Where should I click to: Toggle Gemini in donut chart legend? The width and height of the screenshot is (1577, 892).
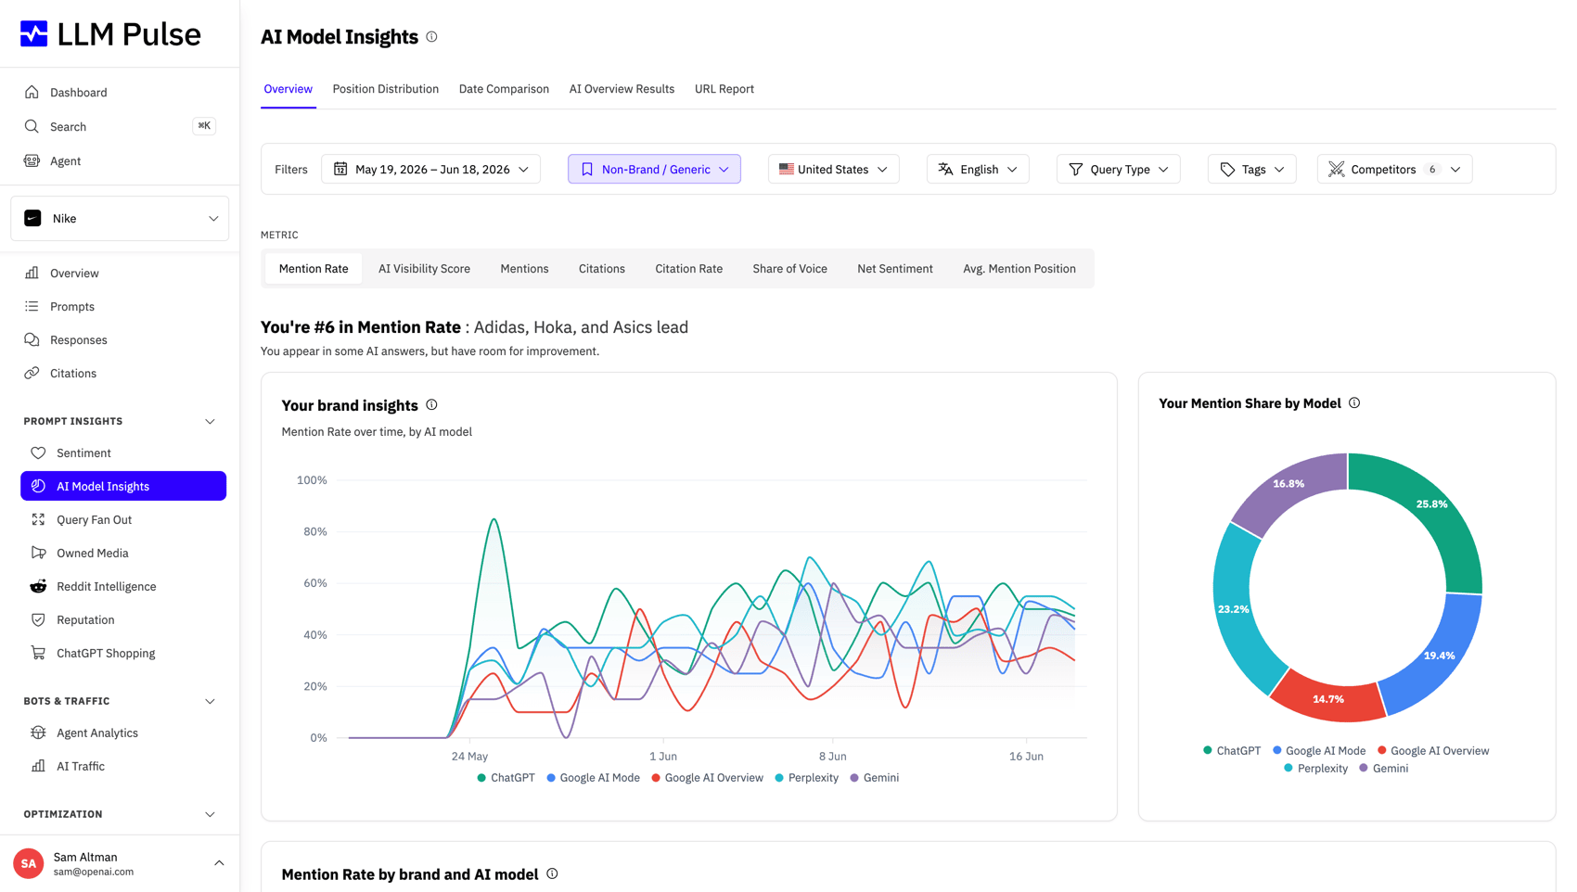[1384, 769]
